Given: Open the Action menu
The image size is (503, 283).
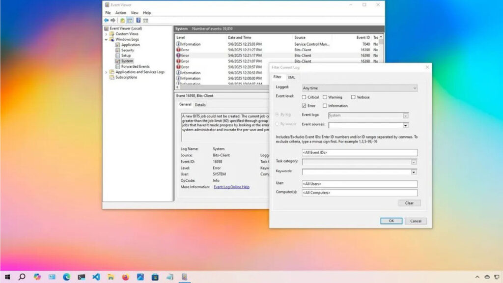Looking at the screenshot, I should pyautogui.click(x=120, y=13).
